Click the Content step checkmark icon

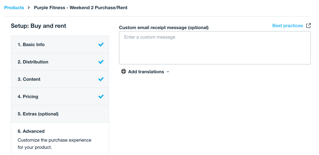(101, 79)
